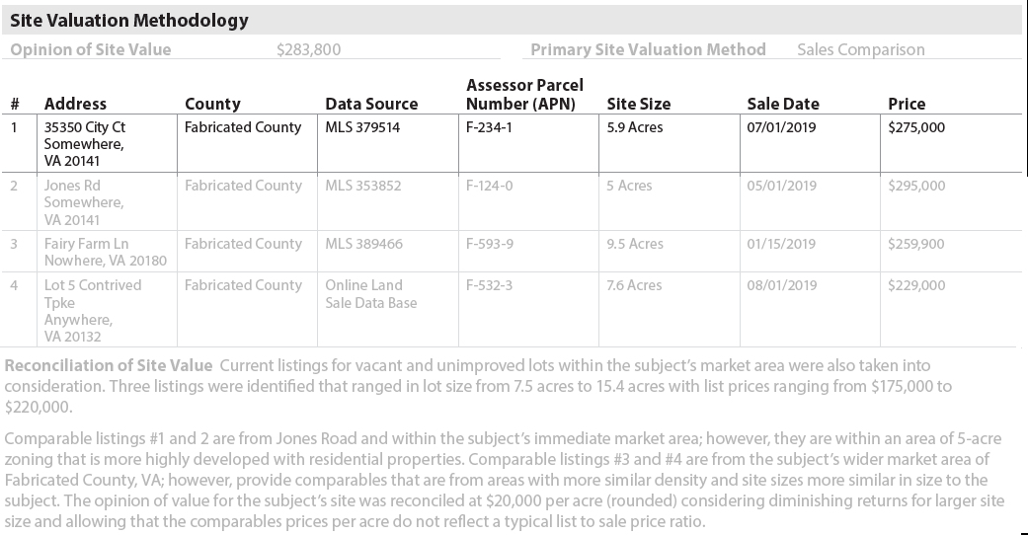Click the Address column header
Viewport: 1028px width, 535px height.
click(75, 104)
